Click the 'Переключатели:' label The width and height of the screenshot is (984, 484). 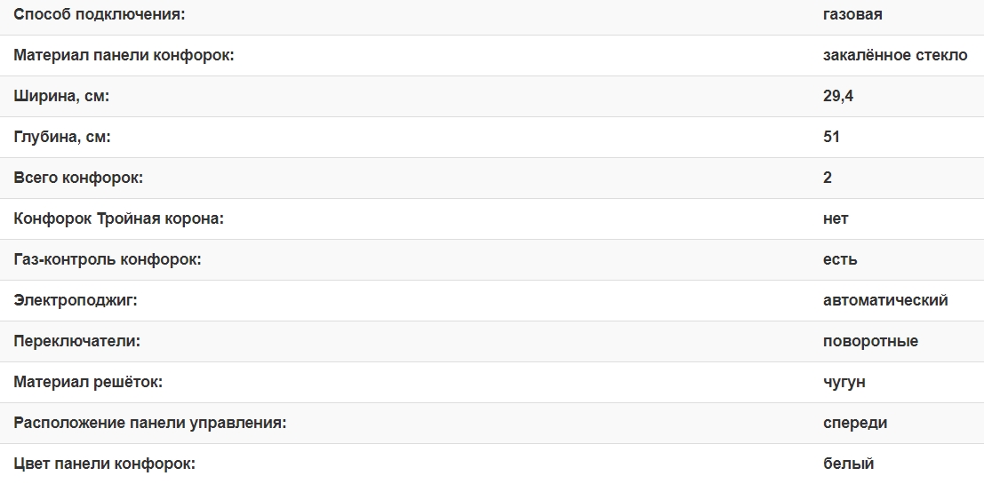(77, 341)
